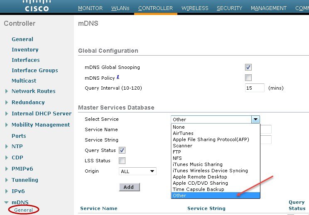Viewport: 309px width, 215px height.
Task: Open the WLANs menu
Action: [120, 8]
